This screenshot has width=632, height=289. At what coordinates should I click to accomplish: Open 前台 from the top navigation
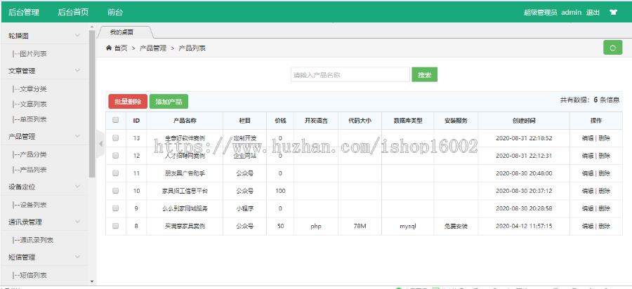[x=115, y=12]
